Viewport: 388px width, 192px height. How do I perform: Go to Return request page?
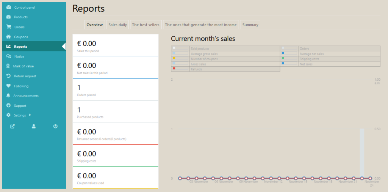coord(25,76)
